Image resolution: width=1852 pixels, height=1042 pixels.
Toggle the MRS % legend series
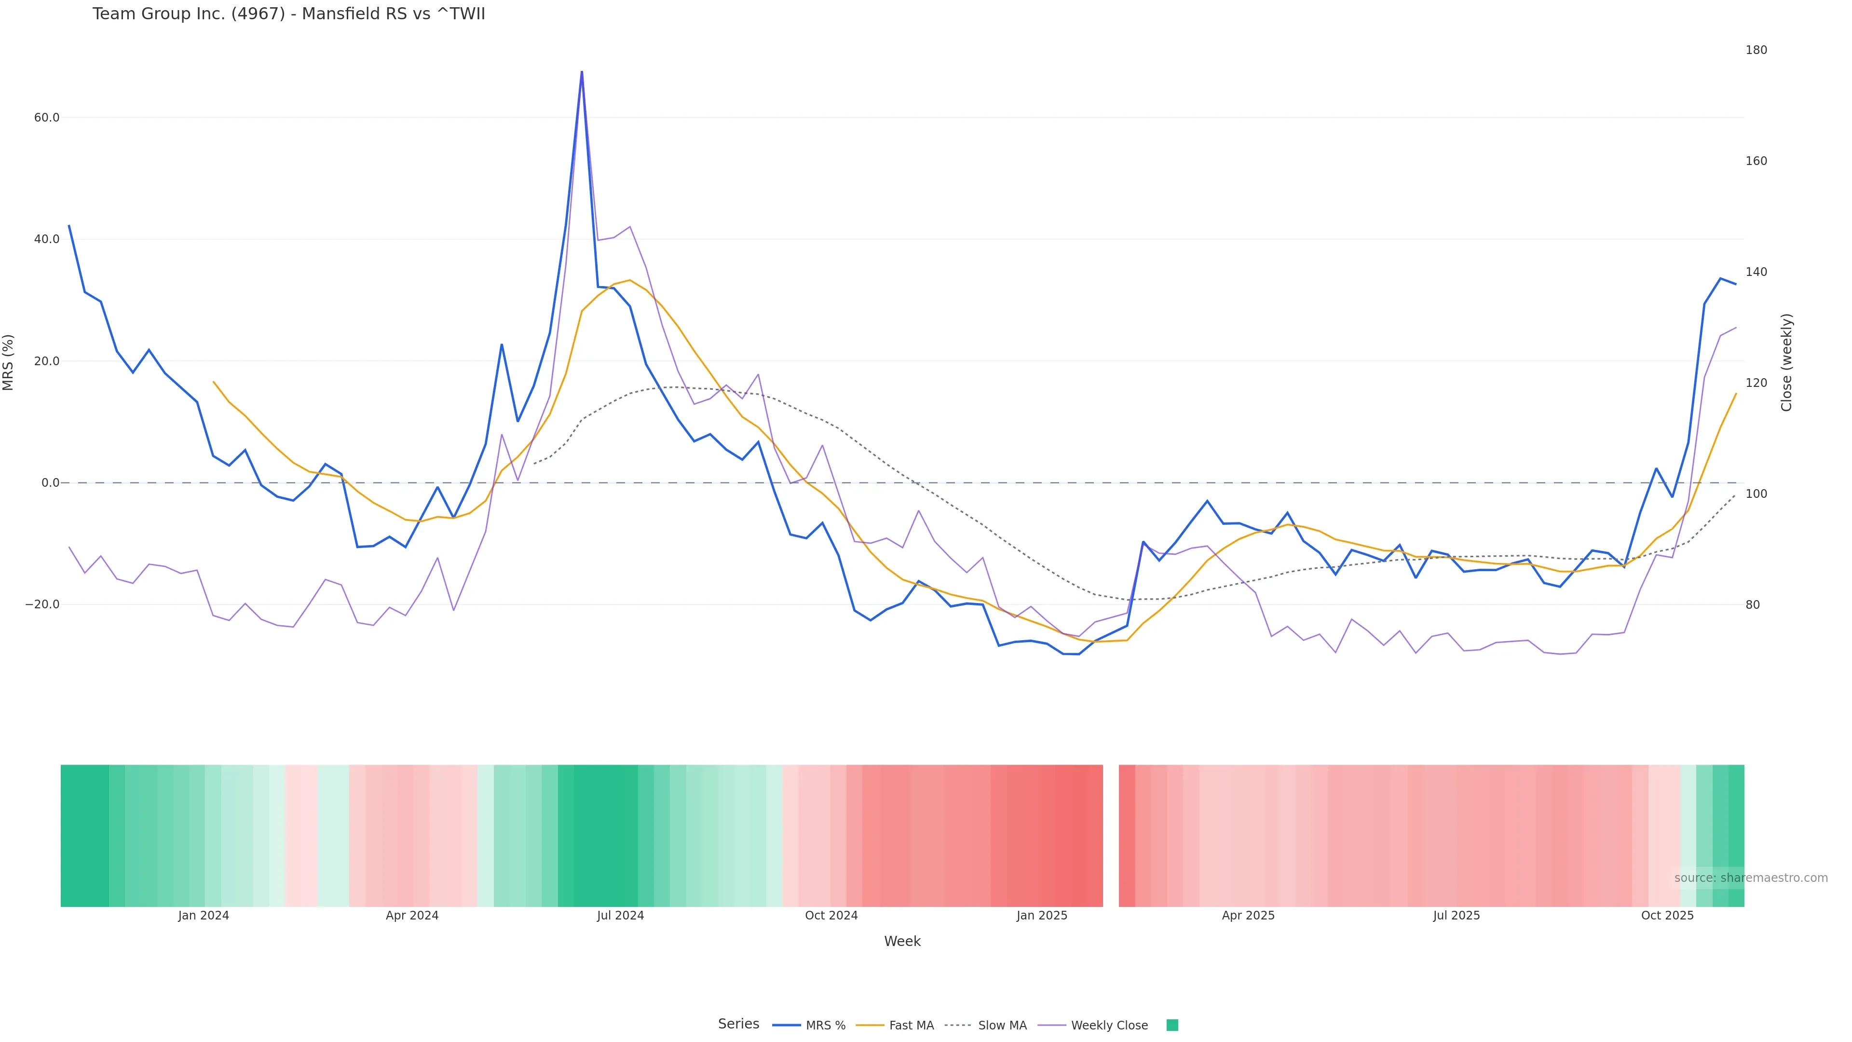[x=825, y=1026]
